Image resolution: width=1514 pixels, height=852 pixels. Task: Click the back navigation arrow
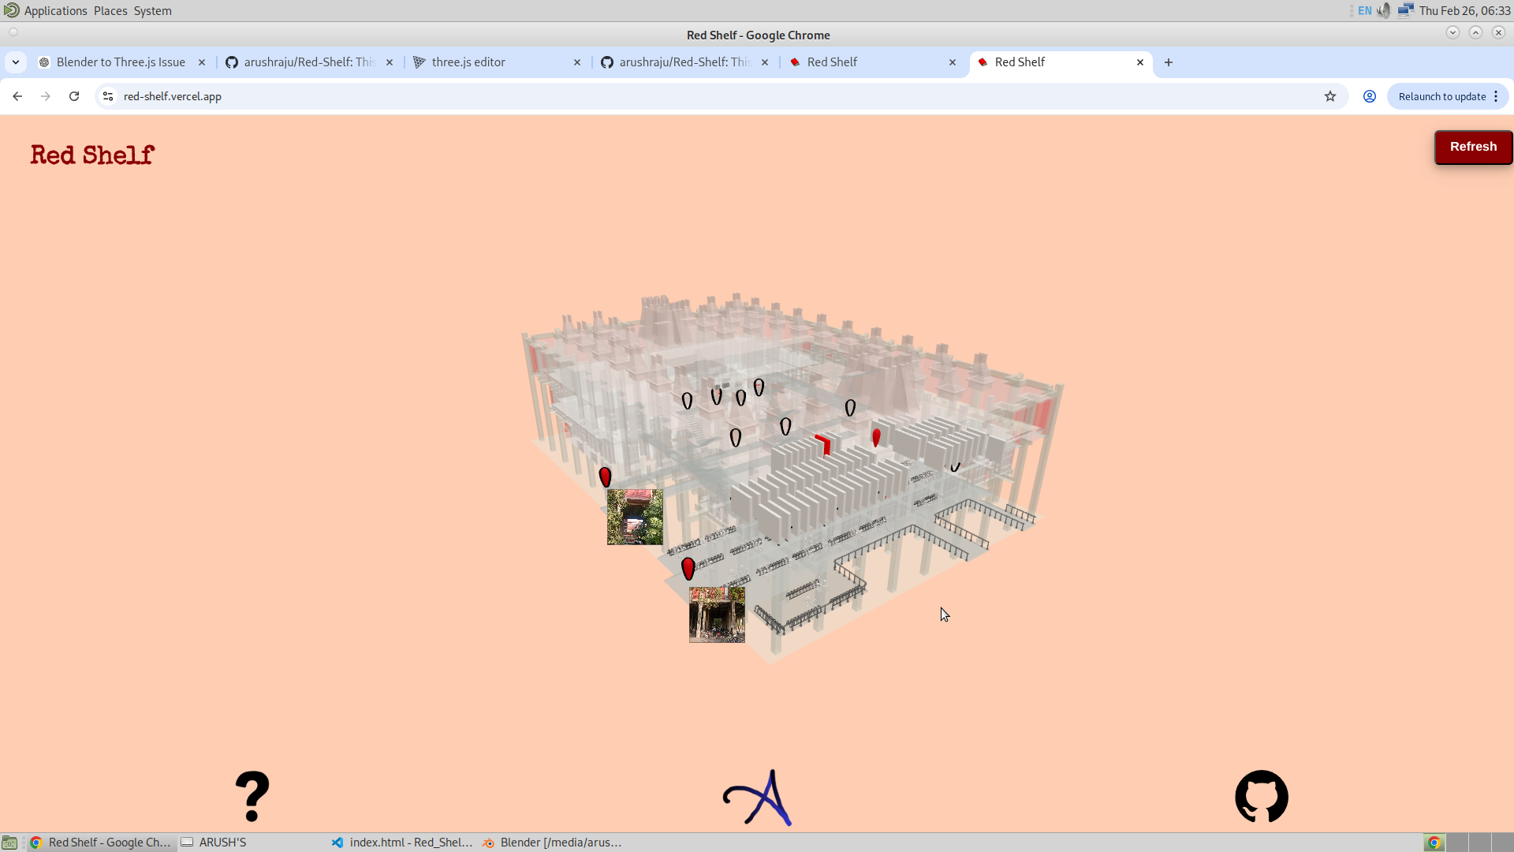click(17, 95)
